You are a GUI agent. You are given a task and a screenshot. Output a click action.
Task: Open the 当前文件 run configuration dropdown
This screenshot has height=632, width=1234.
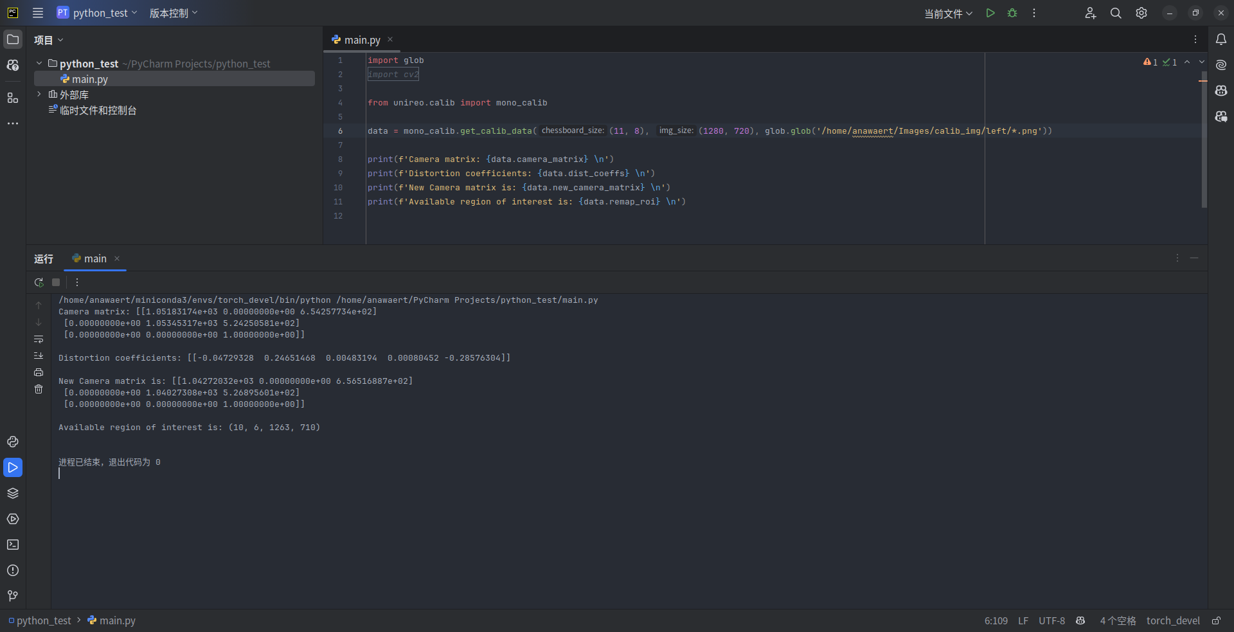pyautogui.click(x=948, y=14)
